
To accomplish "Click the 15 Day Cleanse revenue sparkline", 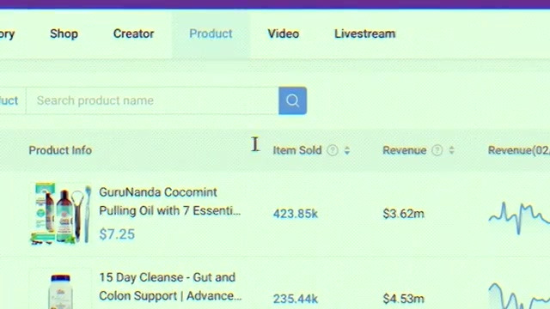I will (519, 296).
